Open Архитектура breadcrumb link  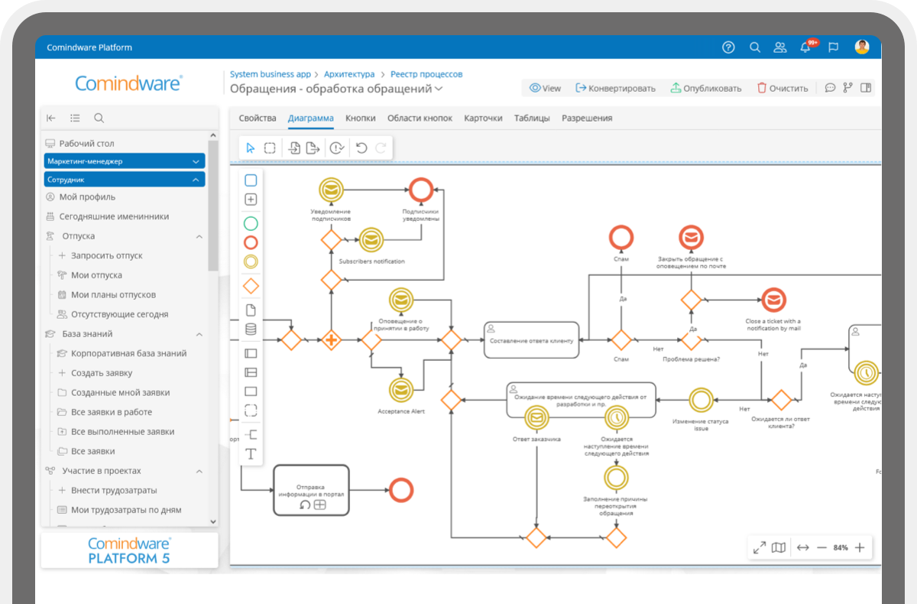click(x=349, y=74)
